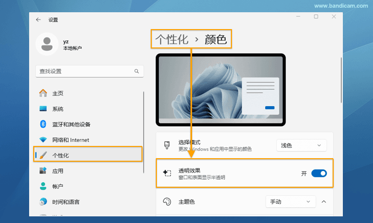The image size is (373, 223).
Task: Click the Wi-Fi icon for 网络和 Internet
Action: point(43,140)
